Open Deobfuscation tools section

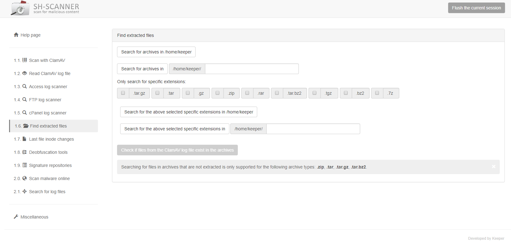(54, 152)
